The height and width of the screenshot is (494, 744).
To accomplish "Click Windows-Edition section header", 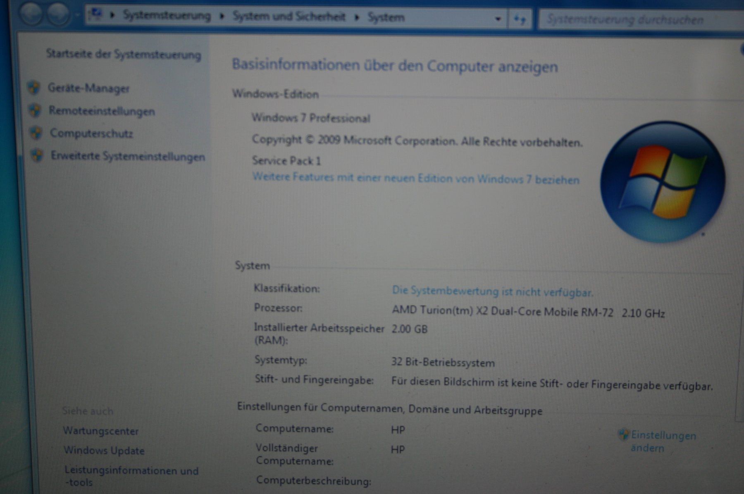I will (x=275, y=94).
